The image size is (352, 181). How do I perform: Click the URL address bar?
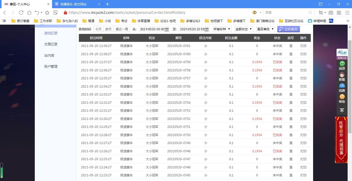tap(127, 13)
